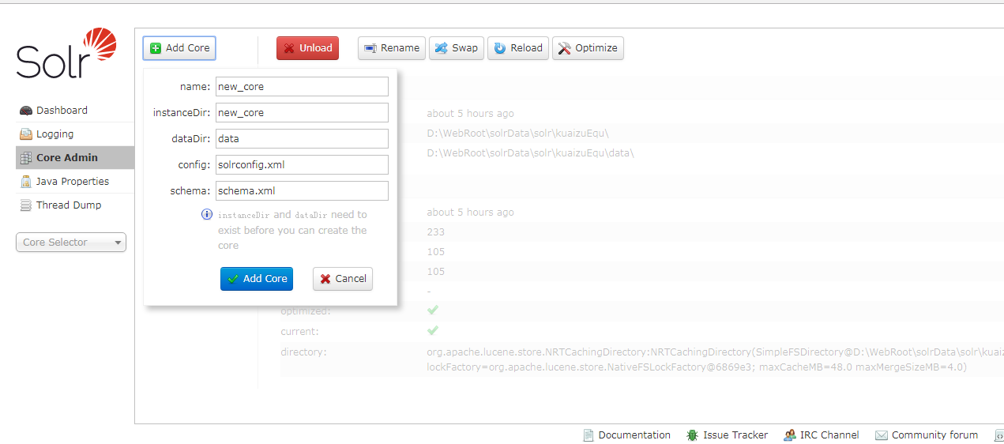The width and height of the screenshot is (1004, 444).
Task: Open the IRC Channel link
Action: (x=829, y=435)
